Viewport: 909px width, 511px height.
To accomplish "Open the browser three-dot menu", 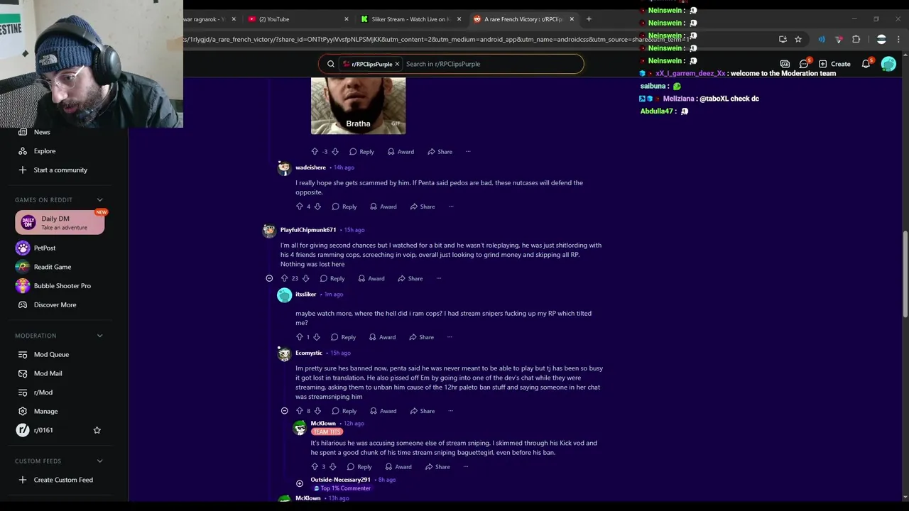I will (898, 39).
